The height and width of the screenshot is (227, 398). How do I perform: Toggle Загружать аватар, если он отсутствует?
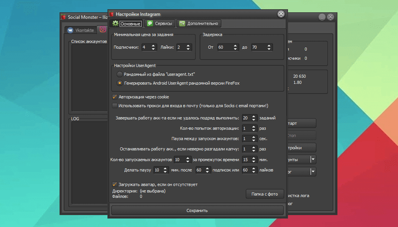[x=115, y=184]
